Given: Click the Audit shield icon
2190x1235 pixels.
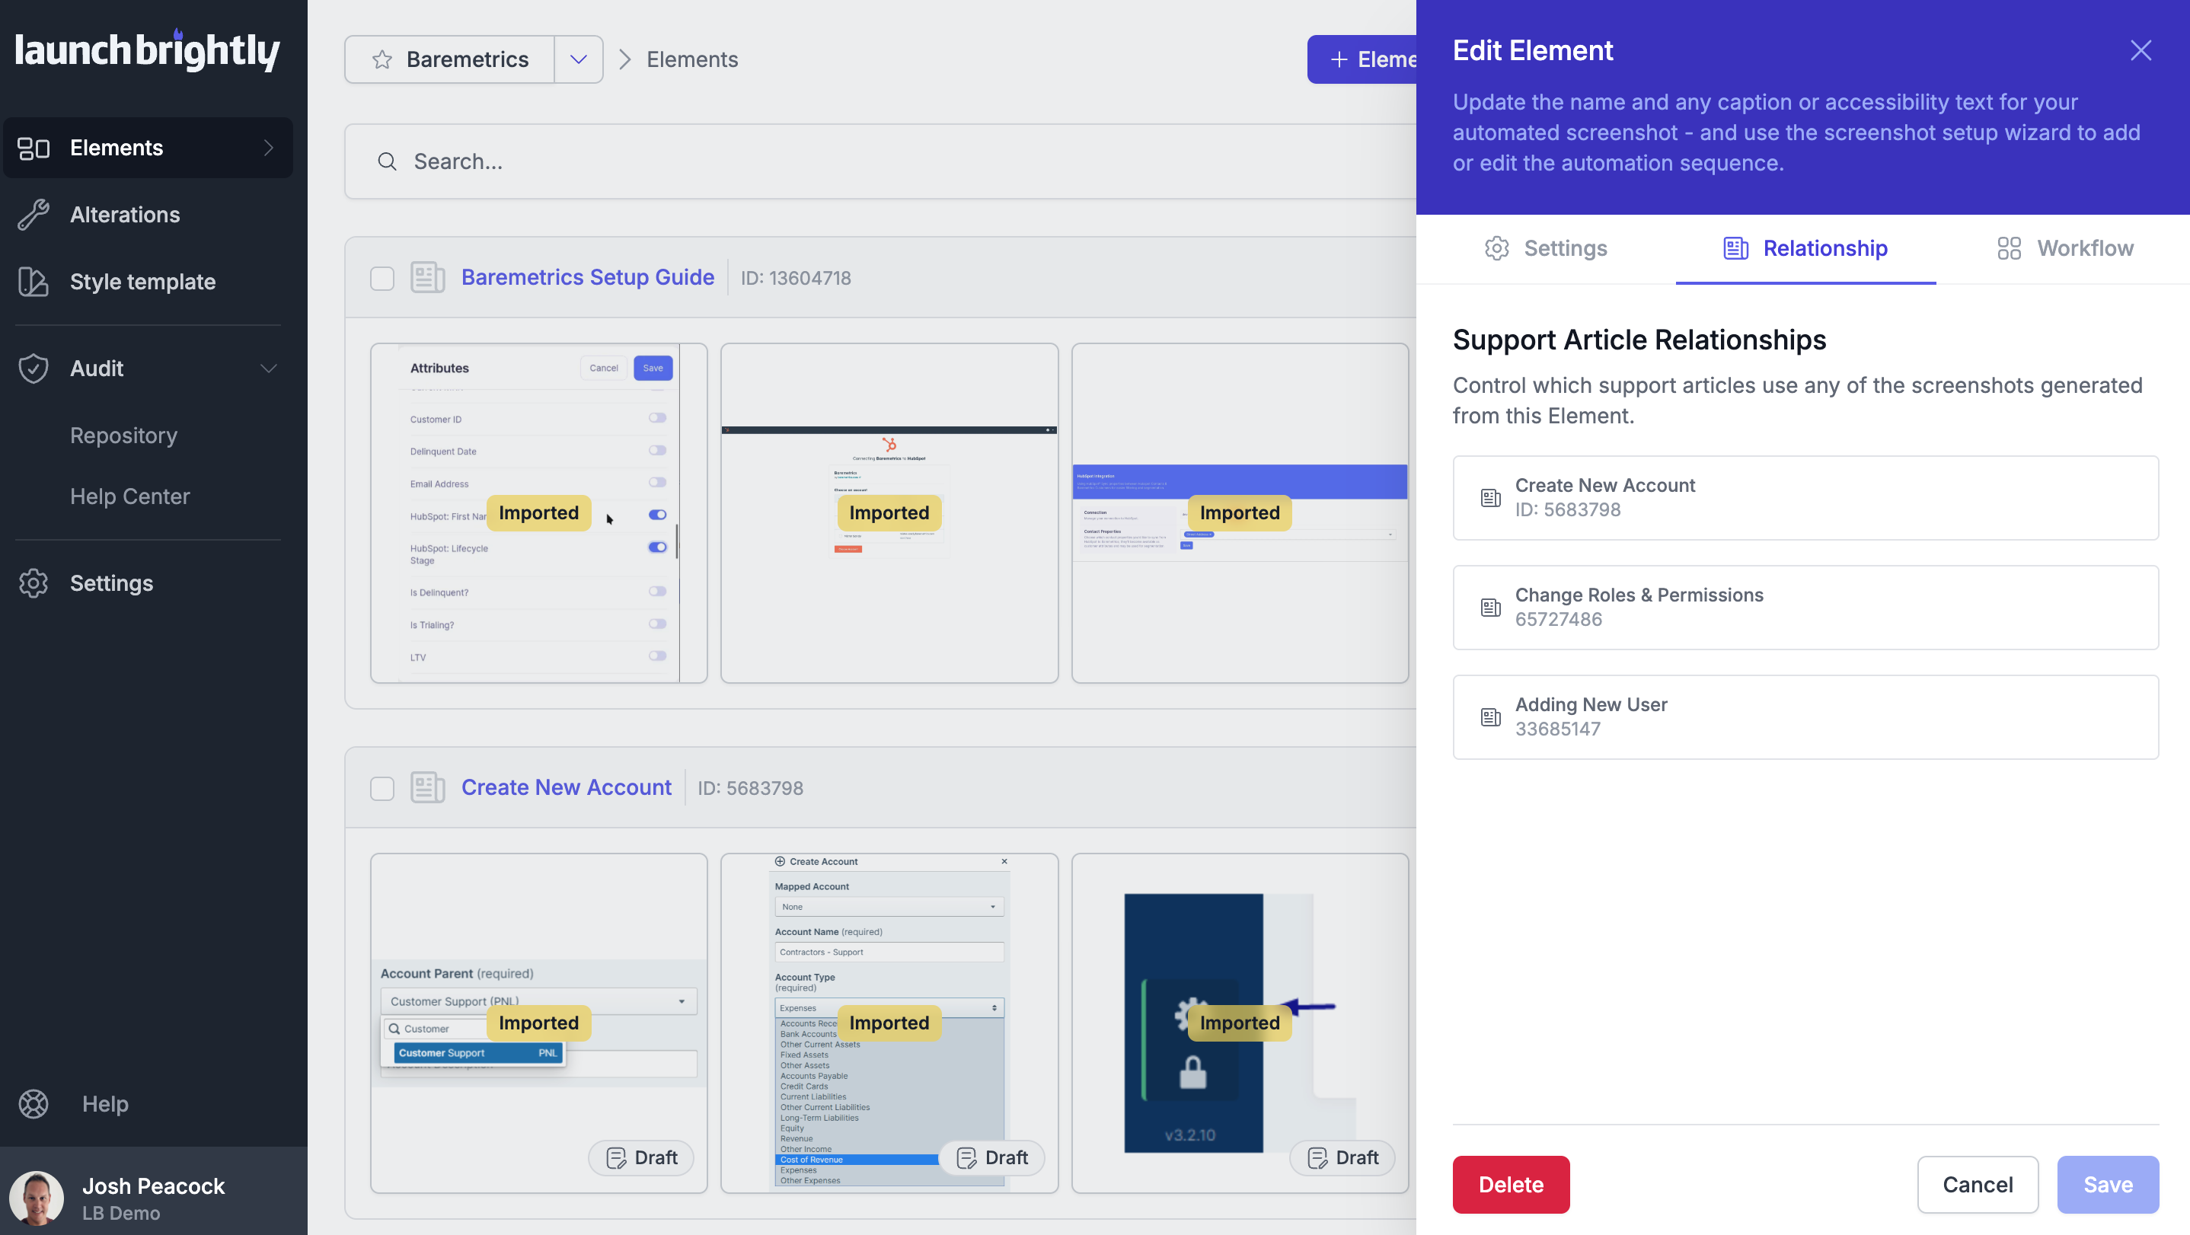Looking at the screenshot, I should coord(34,369).
